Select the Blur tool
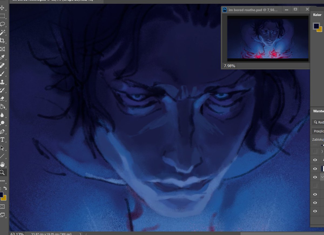 2,115
